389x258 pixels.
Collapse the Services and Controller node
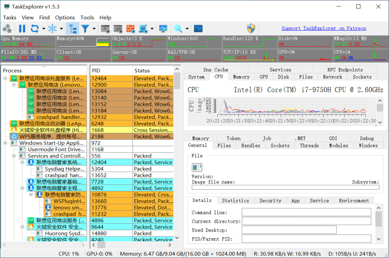click(x=14, y=156)
